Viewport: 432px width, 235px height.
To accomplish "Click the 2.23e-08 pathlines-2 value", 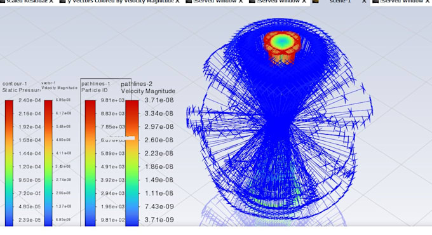I will click(159, 153).
